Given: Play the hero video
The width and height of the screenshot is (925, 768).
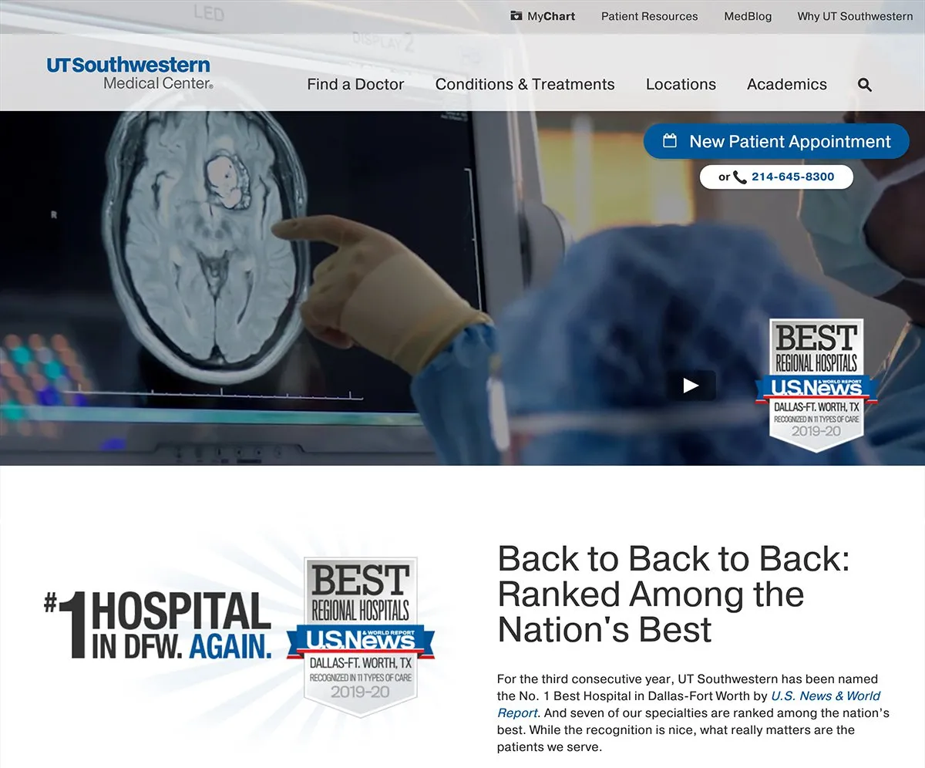Looking at the screenshot, I should 691,385.
